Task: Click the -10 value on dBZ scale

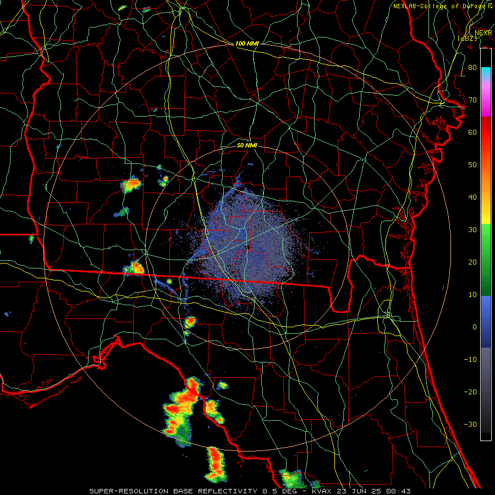Action: pyautogui.click(x=470, y=360)
